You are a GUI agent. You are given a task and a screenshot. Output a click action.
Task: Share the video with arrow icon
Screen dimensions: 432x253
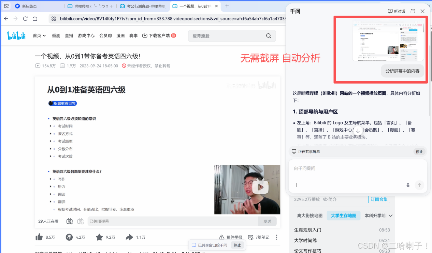coord(129,237)
